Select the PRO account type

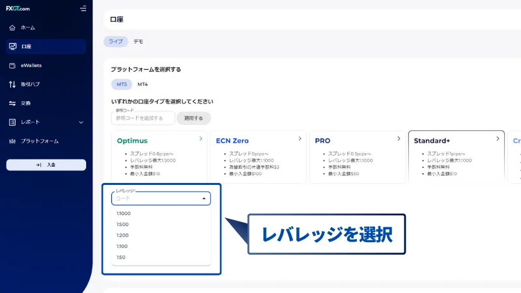point(358,156)
